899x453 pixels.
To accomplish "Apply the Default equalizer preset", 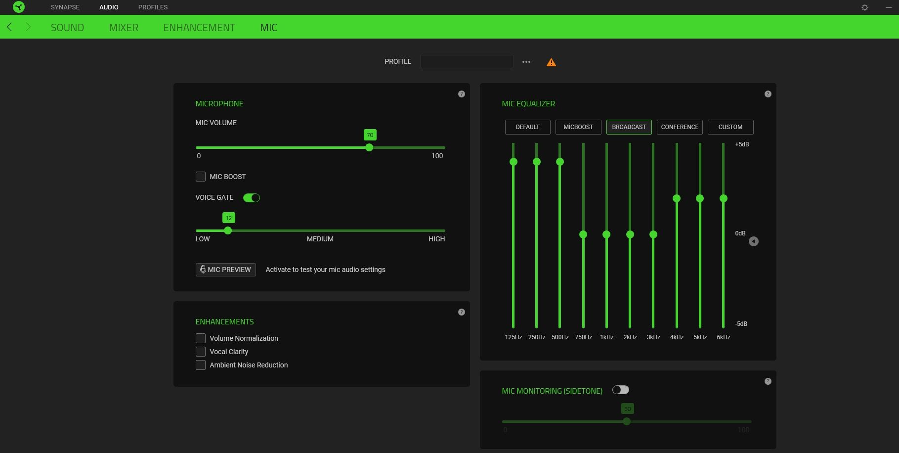I will click(528, 127).
